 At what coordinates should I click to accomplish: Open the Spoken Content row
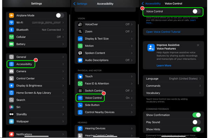pyautogui.click(x=105, y=53)
